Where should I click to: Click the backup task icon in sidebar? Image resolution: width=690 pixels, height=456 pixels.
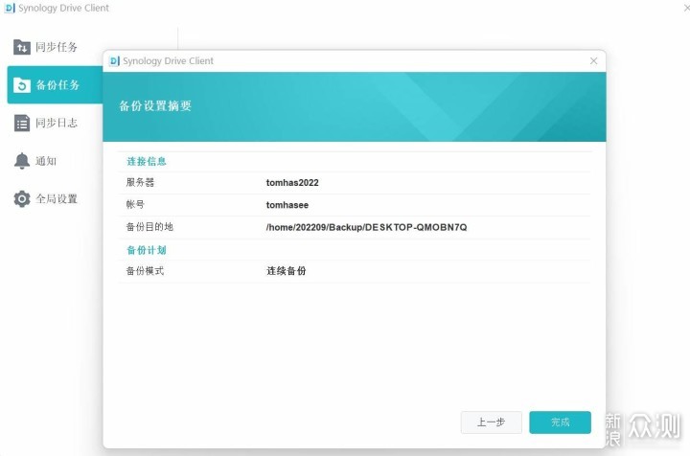tap(21, 85)
